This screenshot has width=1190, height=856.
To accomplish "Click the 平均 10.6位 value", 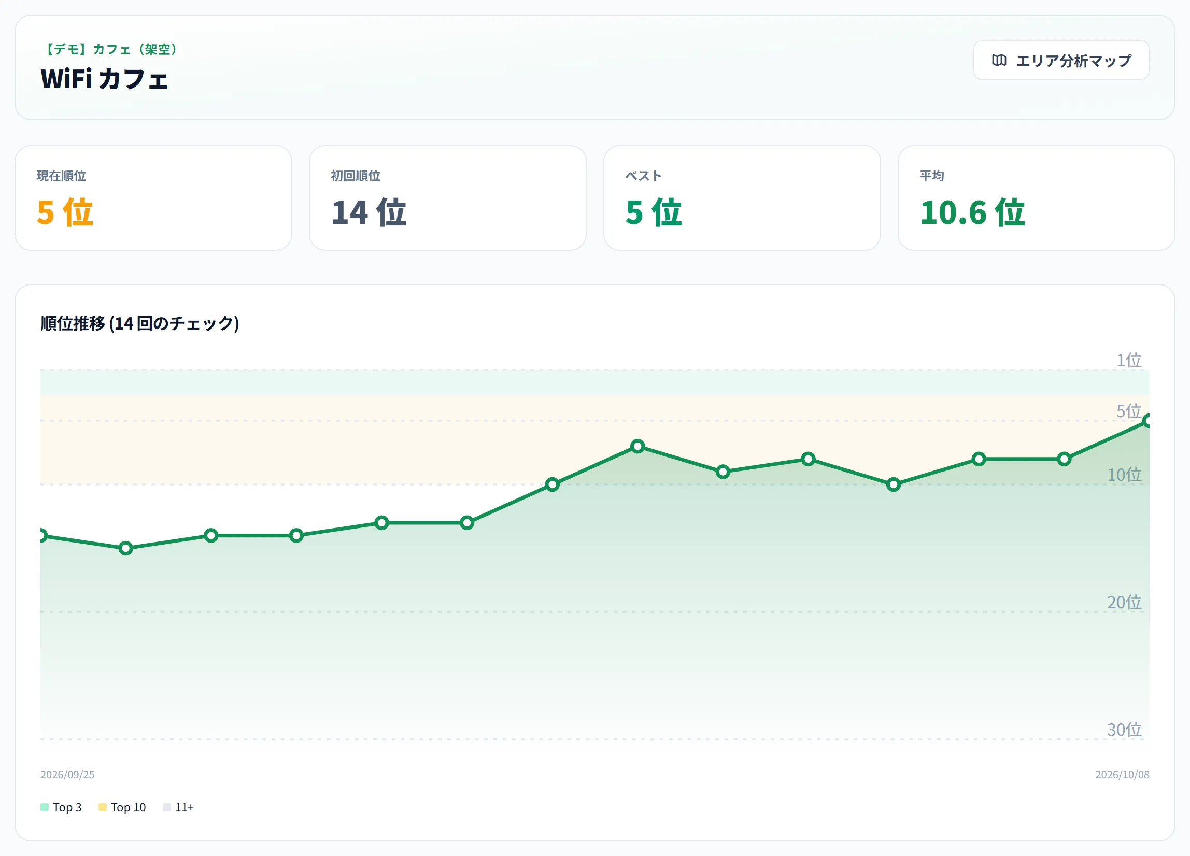I will pos(972,212).
